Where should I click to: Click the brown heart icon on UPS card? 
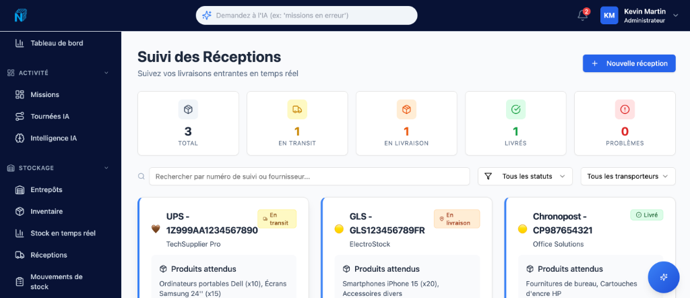click(156, 229)
